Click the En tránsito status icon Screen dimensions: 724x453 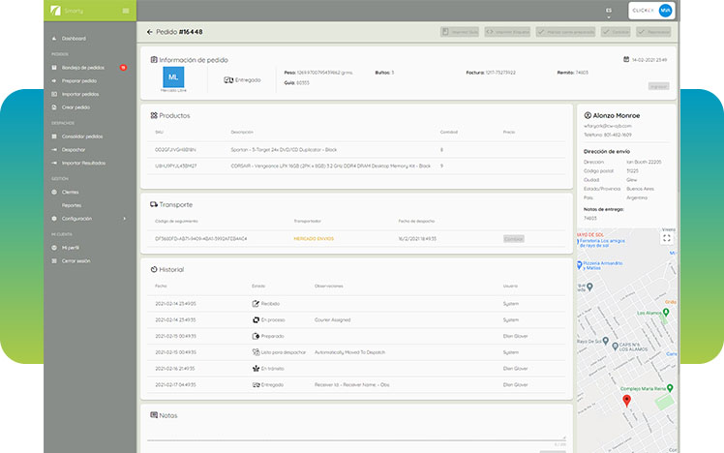click(x=256, y=368)
